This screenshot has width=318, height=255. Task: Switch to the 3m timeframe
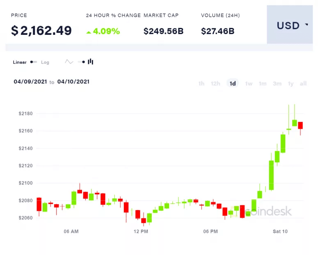277,84
